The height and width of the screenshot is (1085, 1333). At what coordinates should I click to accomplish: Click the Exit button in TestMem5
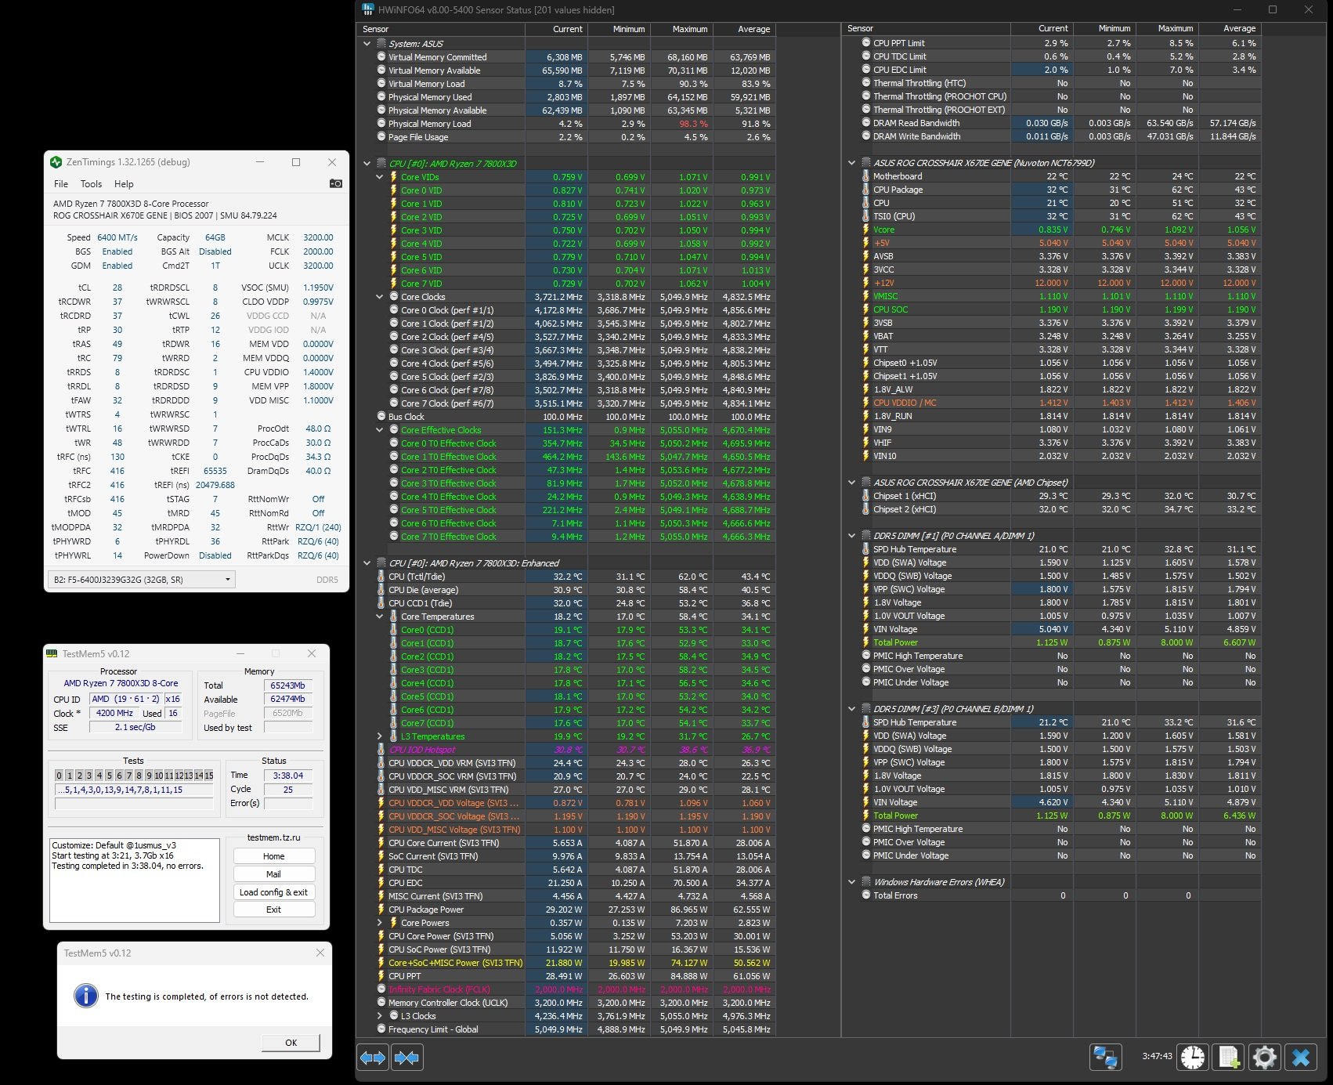[274, 910]
